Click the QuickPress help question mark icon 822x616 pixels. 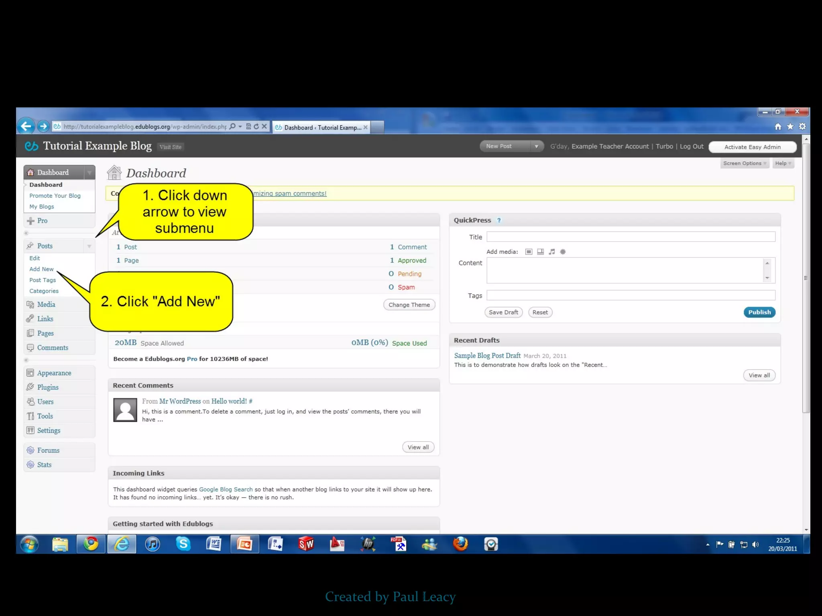coord(499,220)
